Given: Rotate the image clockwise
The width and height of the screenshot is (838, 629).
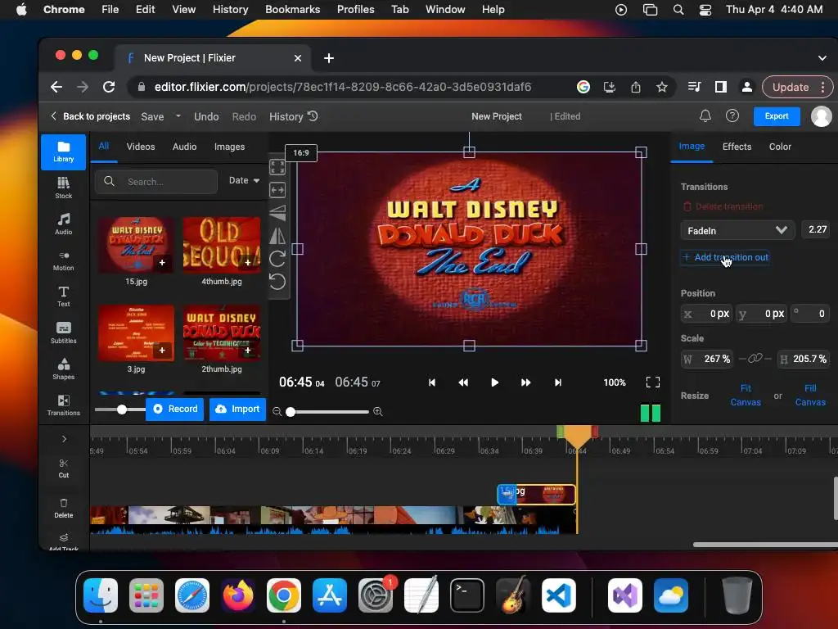Looking at the screenshot, I should click(x=277, y=259).
